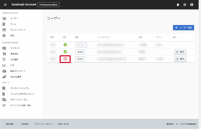This screenshot has width=201, height=129.
Task: Open 操作 menu for second user row
Action: pos(180,52)
